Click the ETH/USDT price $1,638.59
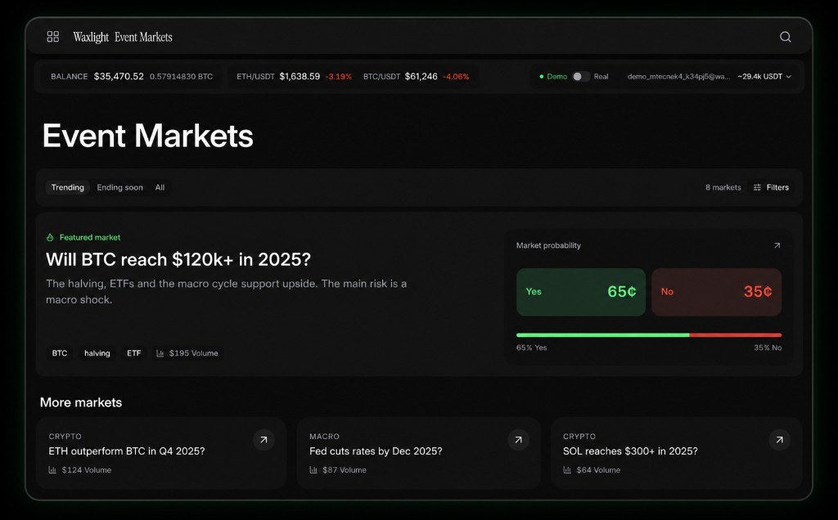 point(300,76)
